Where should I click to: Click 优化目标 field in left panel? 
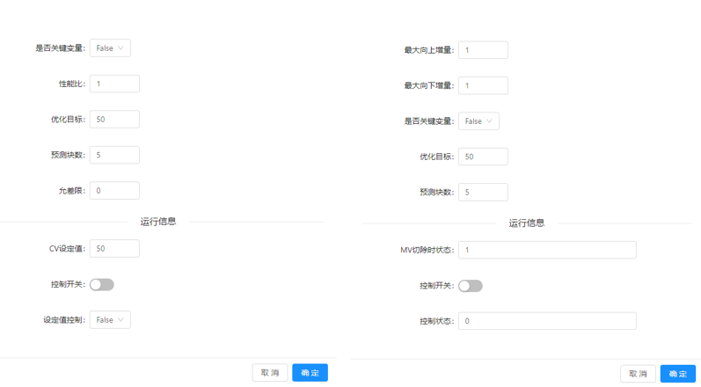[114, 120]
